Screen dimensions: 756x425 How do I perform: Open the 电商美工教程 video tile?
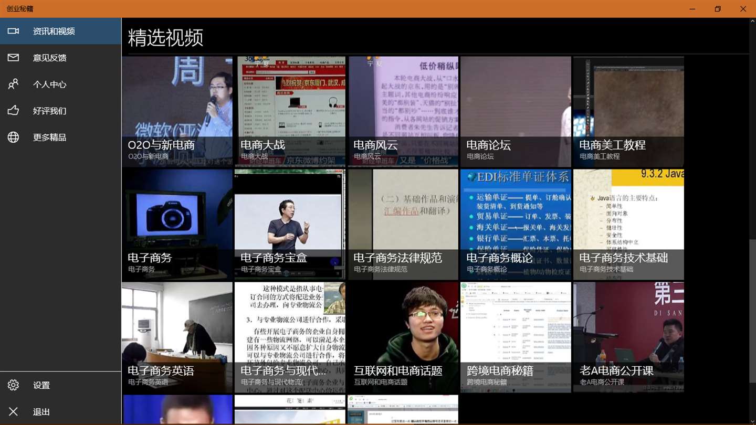[628, 112]
